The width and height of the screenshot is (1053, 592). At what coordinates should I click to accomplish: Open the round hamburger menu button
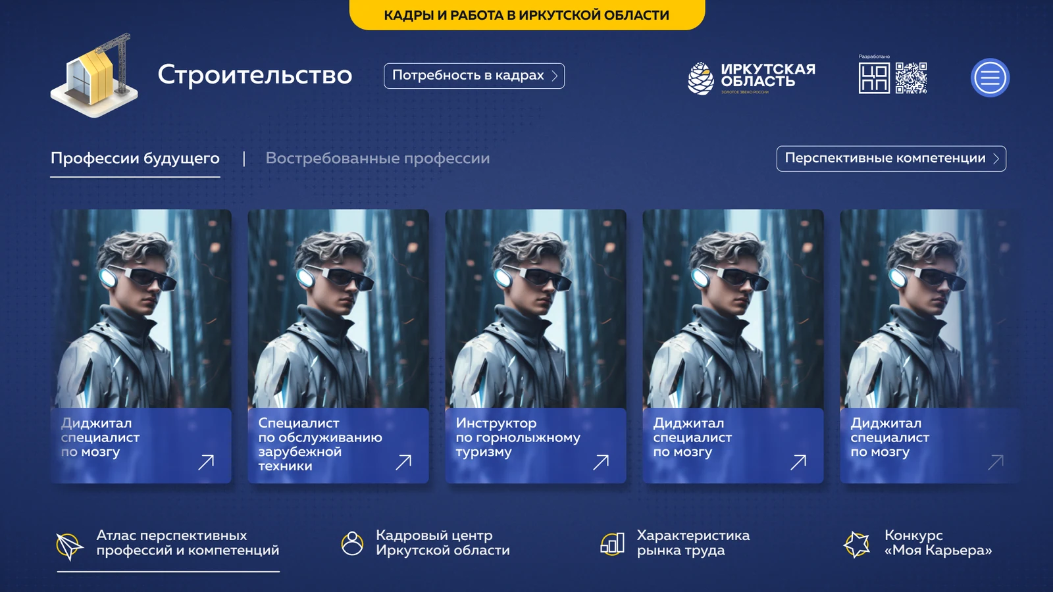pos(990,78)
